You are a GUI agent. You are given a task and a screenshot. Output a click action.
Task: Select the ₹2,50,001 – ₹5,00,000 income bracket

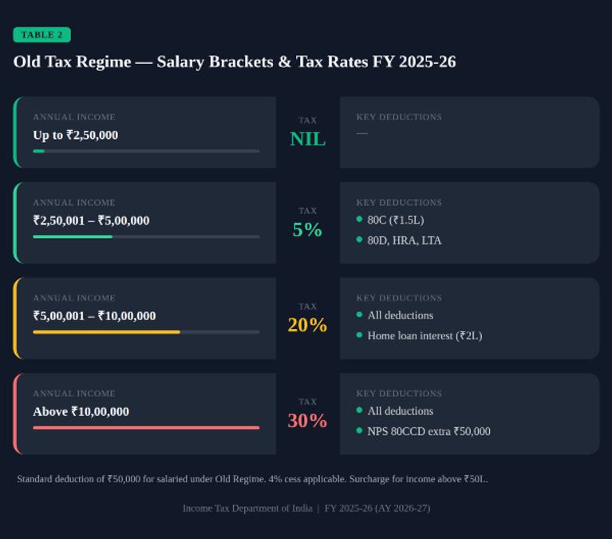[144, 223]
